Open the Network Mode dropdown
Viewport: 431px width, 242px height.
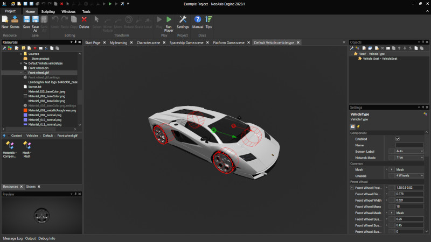pos(409,158)
